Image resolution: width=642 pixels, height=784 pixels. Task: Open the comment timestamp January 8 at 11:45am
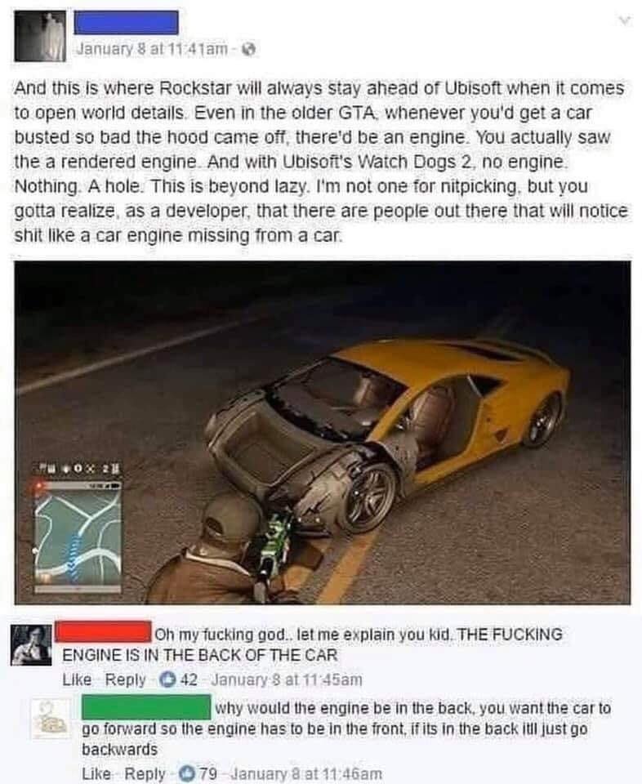coord(287,679)
